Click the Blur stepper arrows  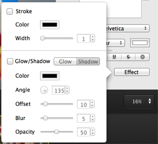click(92, 118)
